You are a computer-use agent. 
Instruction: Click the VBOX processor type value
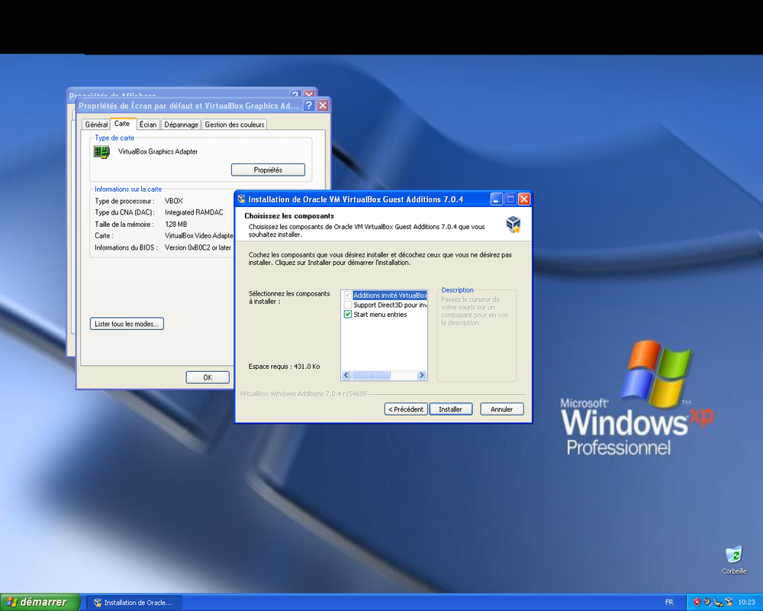pos(174,201)
